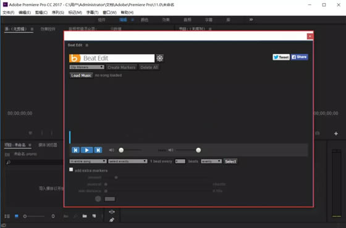Image resolution: width=346 pixels, height=228 pixels.
Task: Open the 'select exactly' dropdown
Action: [x=128, y=161]
